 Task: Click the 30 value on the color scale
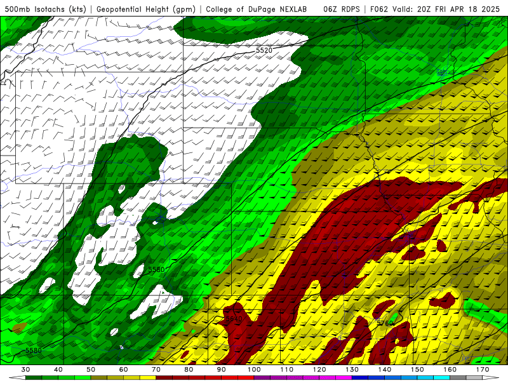pos(25,370)
